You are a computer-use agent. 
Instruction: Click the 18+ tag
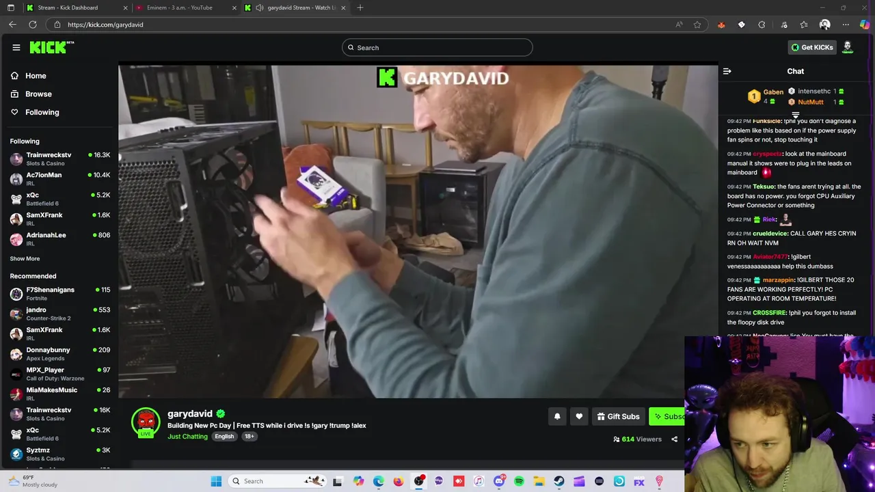point(249,437)
